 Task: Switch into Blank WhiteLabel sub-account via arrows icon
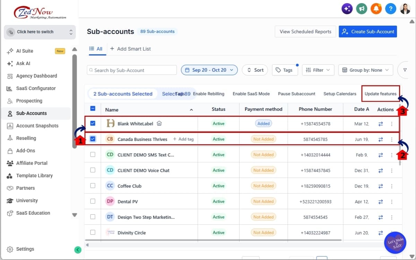pyautogui.click(x=381, y=124)
